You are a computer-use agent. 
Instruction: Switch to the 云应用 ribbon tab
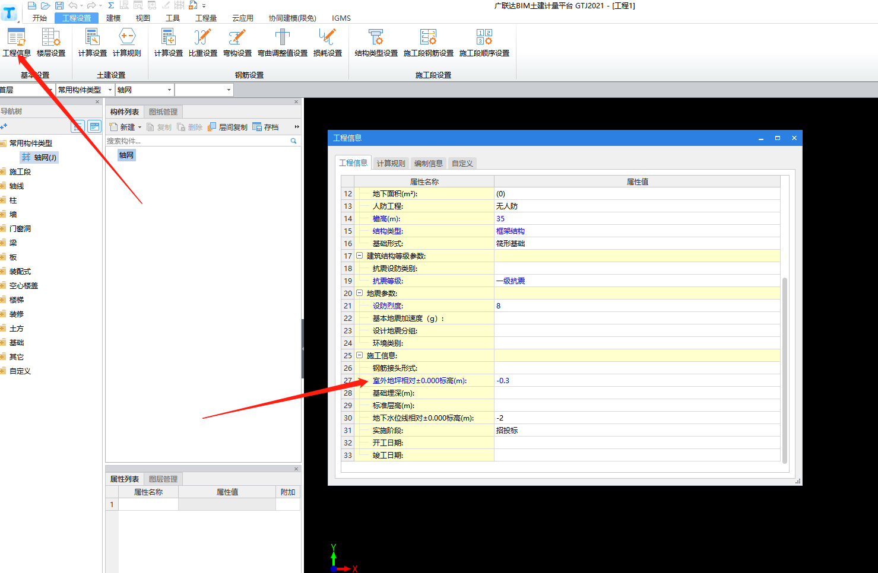243,18
